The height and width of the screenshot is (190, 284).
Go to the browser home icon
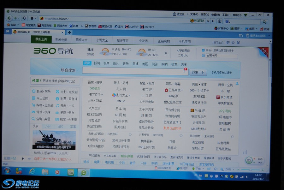pyautogui.click(x=32, y=18)
